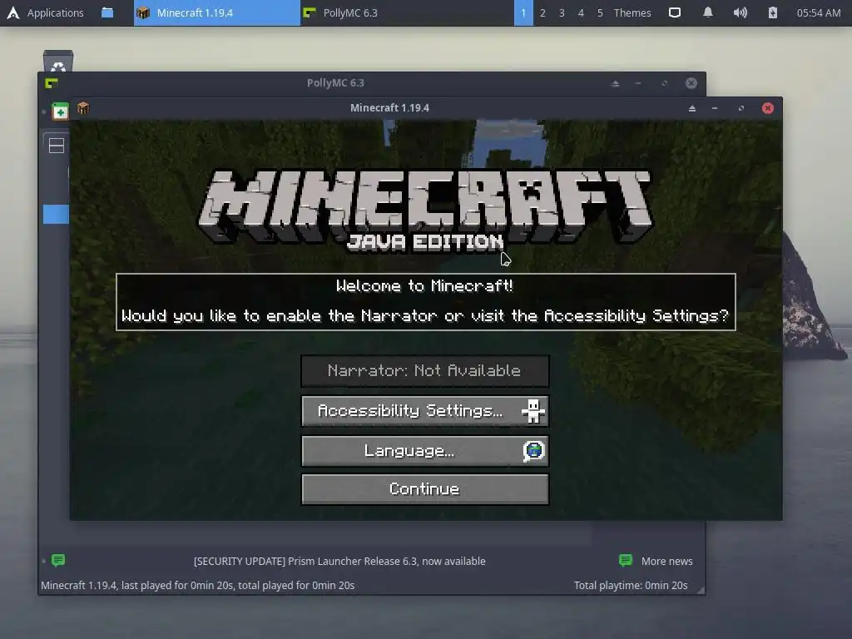Switch to workspace 4

[581, 13]
